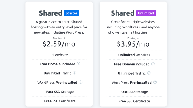Click 'Free Domain included' in Starter plan
This screenshot has height=108, width=193.
point(57,64)
